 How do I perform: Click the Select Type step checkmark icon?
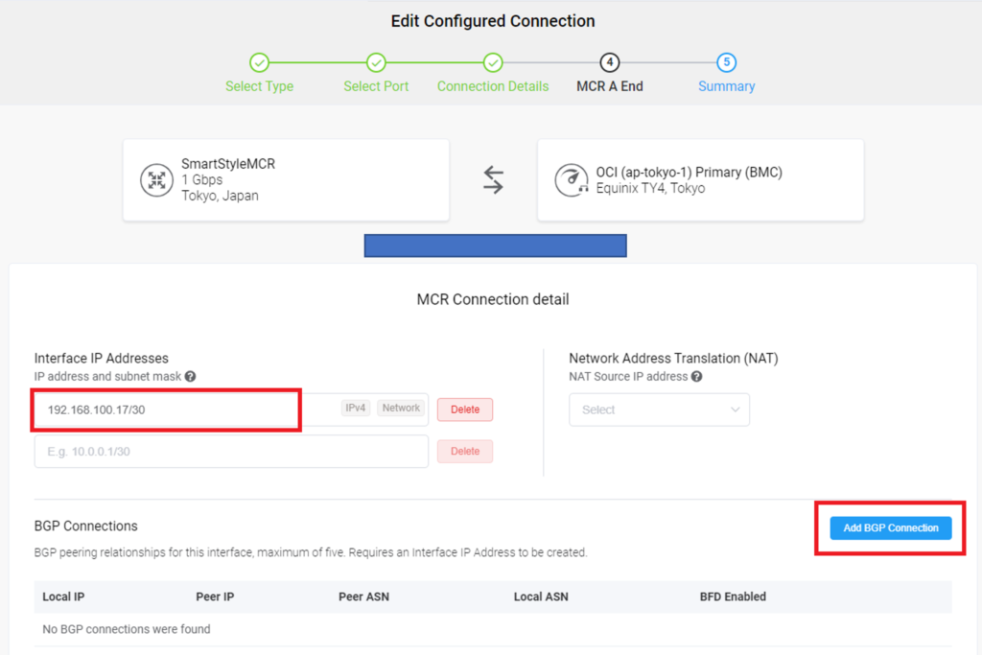point(259,62)
